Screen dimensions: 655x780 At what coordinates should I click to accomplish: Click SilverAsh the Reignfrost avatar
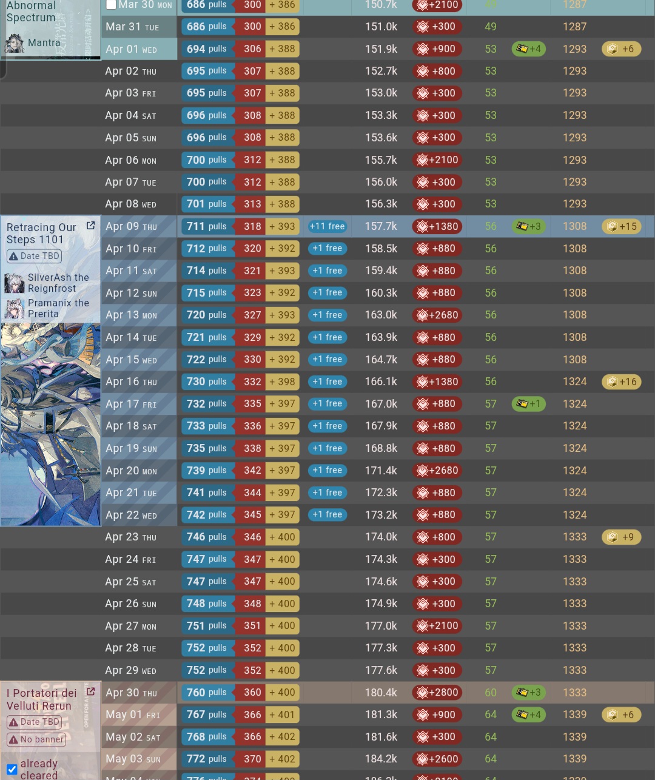15,283
